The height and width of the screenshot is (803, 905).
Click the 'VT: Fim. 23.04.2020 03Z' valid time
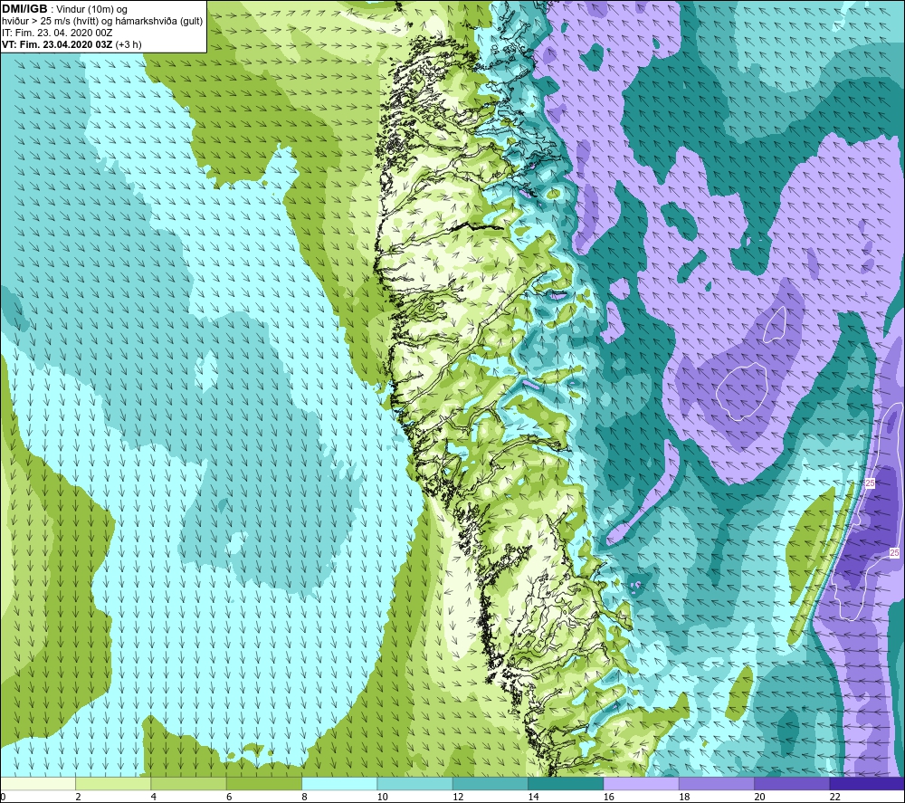(x=57, y=43)
